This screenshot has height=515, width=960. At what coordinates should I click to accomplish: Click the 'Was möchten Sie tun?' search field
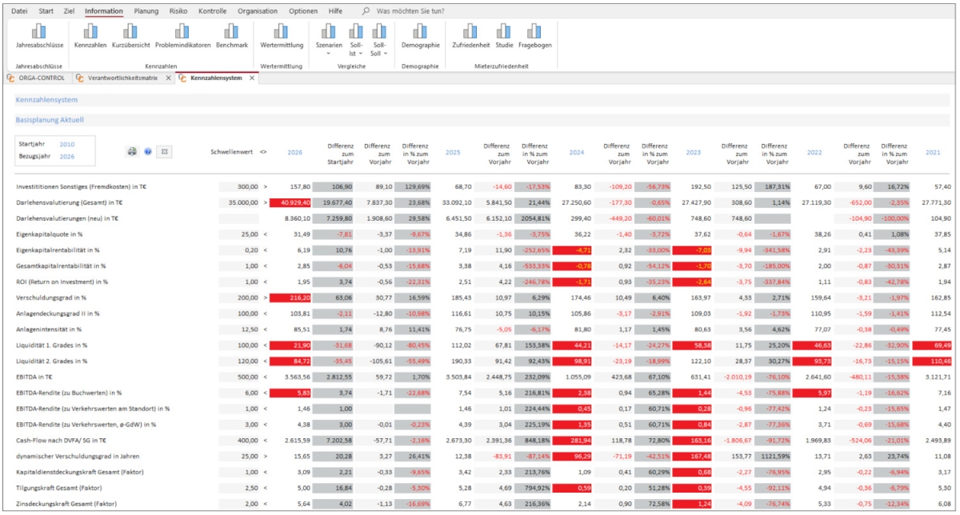[x=410, y=11]
